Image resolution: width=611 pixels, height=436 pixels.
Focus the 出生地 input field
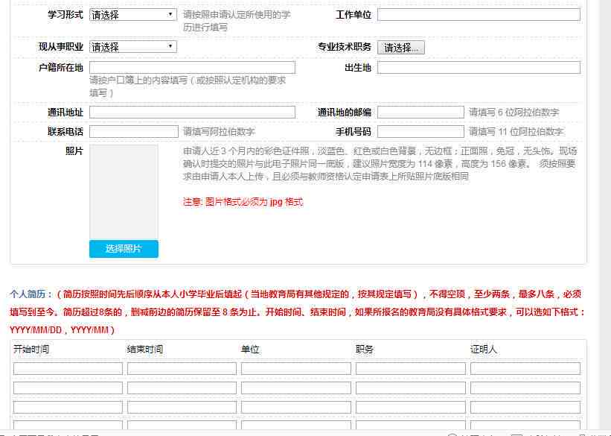pyautogui.click(x=479, y=68)
